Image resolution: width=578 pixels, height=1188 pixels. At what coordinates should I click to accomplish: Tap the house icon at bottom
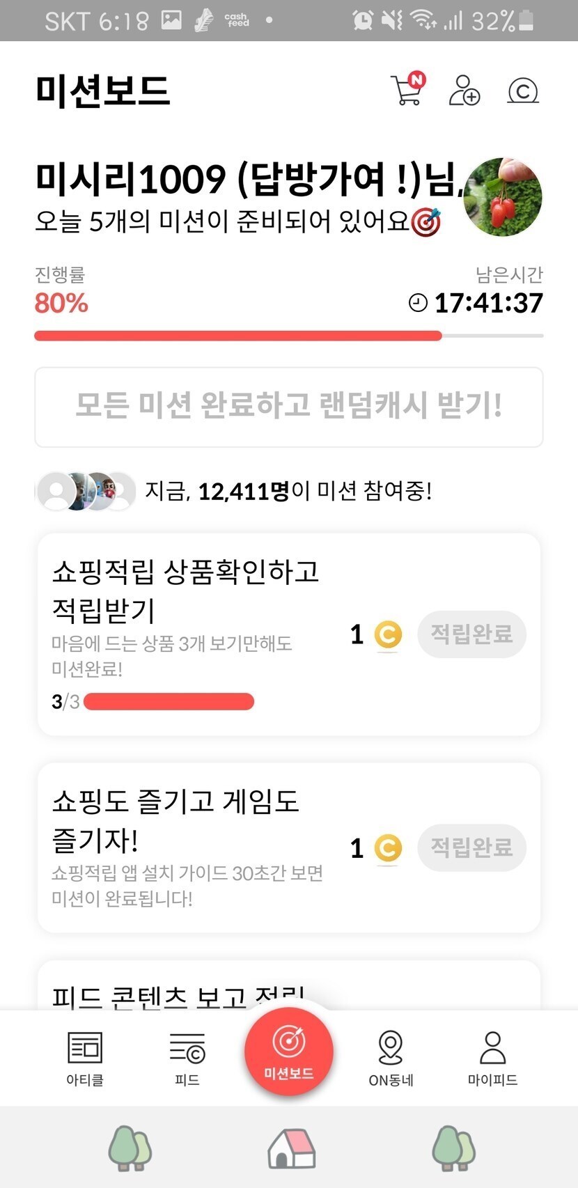(x=292, y=1148)
